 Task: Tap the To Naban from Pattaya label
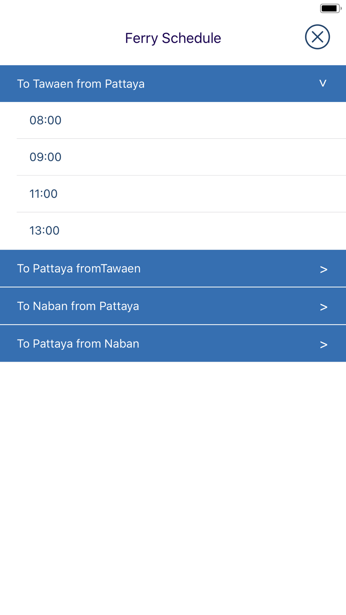pos(78,306)
